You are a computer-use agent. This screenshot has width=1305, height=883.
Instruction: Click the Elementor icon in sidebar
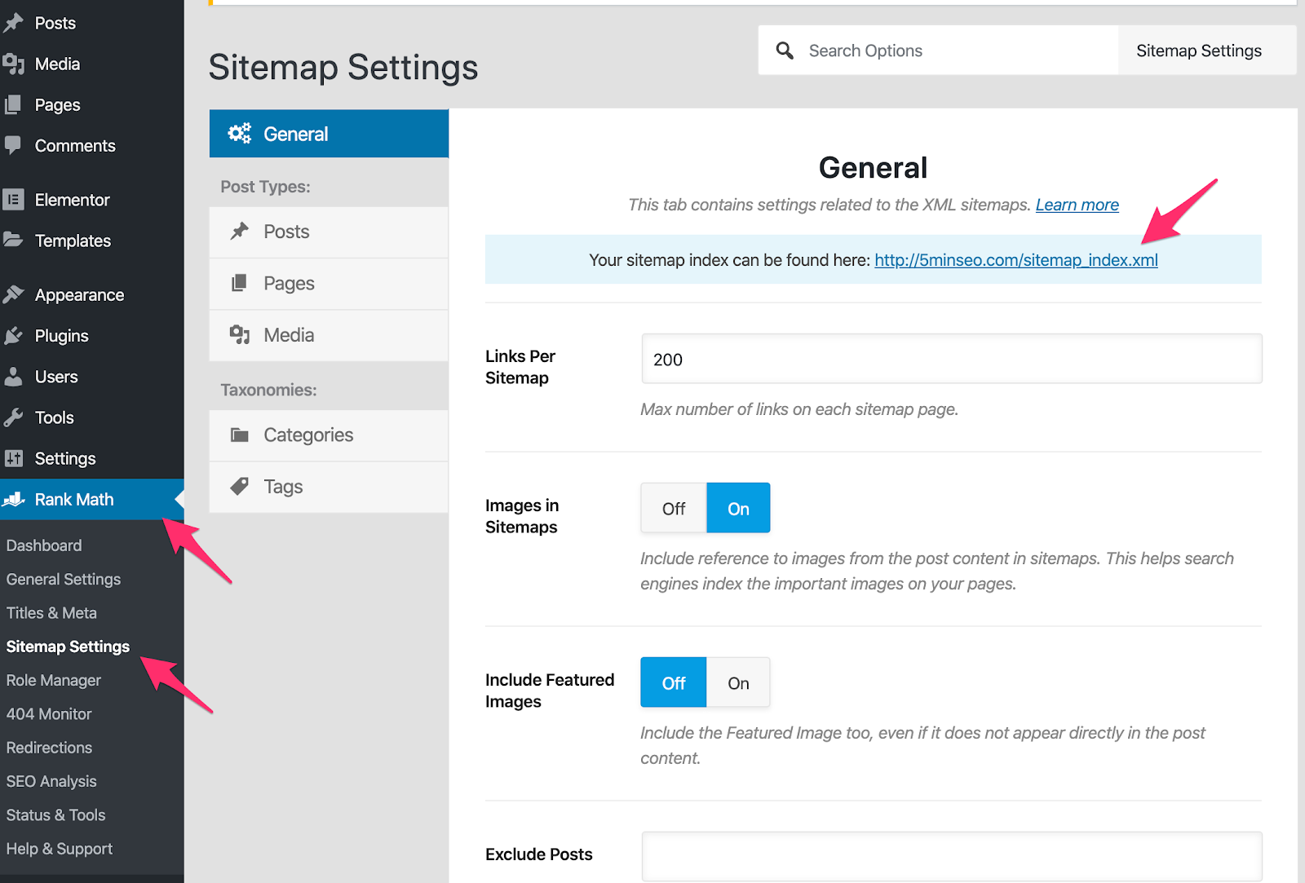pos(13,200)
